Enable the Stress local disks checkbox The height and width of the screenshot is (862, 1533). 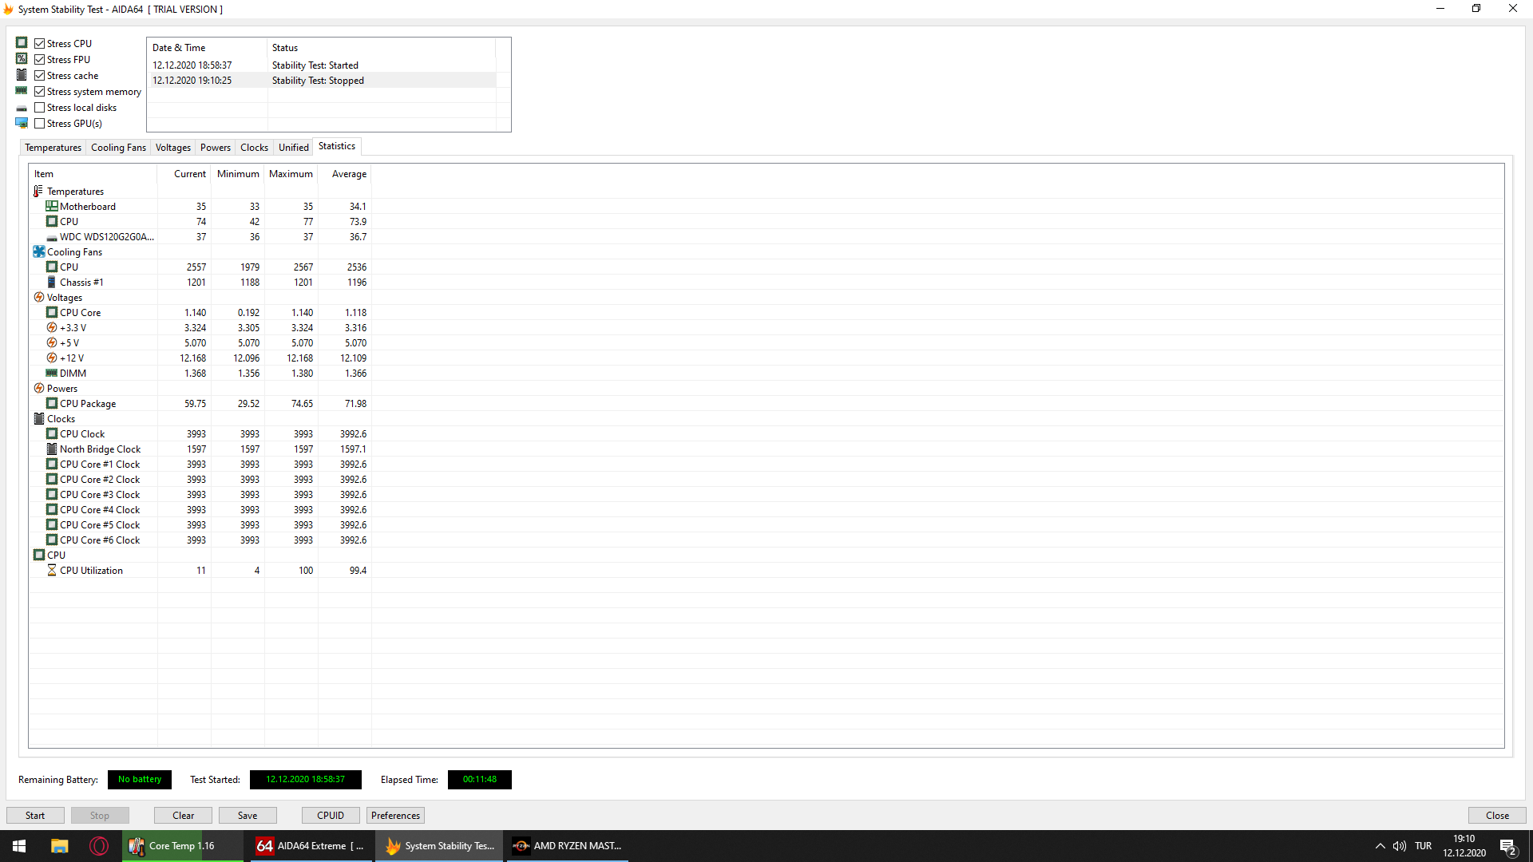pyautogui.click(x=40, y=108)
